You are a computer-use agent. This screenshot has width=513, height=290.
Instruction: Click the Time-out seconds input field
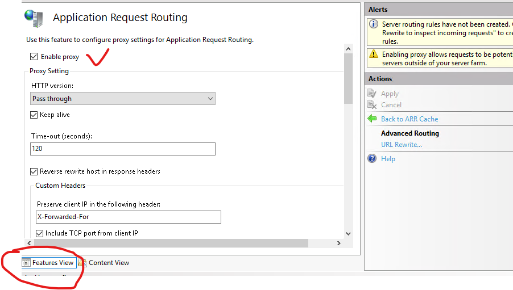(123, 149)
